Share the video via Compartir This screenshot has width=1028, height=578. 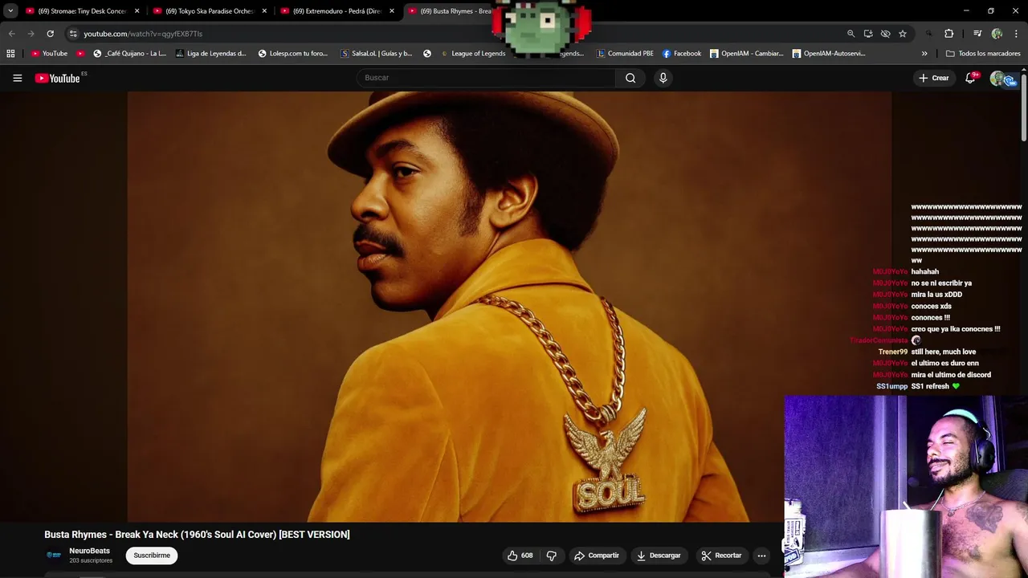pos(596,556)
